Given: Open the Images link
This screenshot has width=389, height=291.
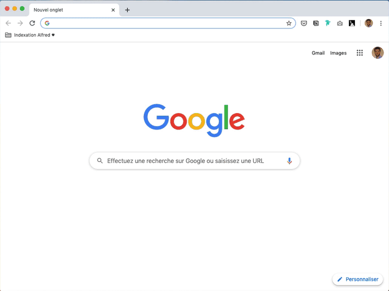Looking at the screenshot, I should pyautogui.click(x=338, y=53).
